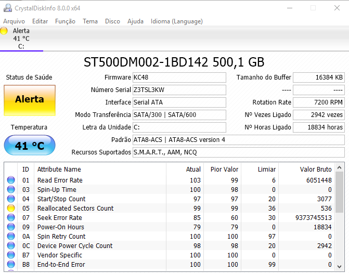349x273 pixels.
Task: Click the Modo Transferência field SATA/300 | SATA/600
Action: (x=179, y=115)
